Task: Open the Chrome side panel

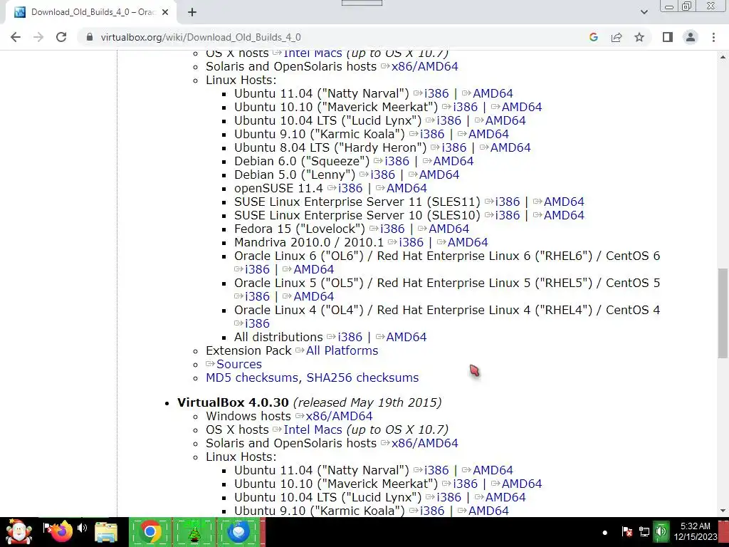Action: coord(668,37)
